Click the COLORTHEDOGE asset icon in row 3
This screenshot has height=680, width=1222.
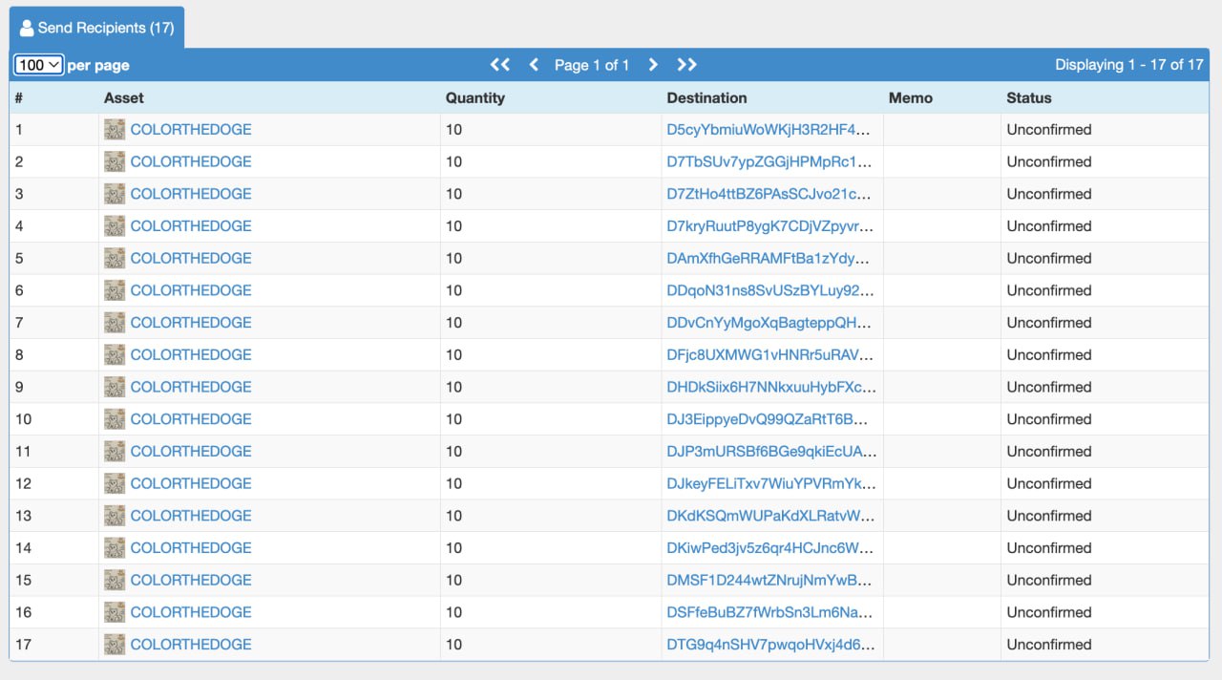(115, 194)
